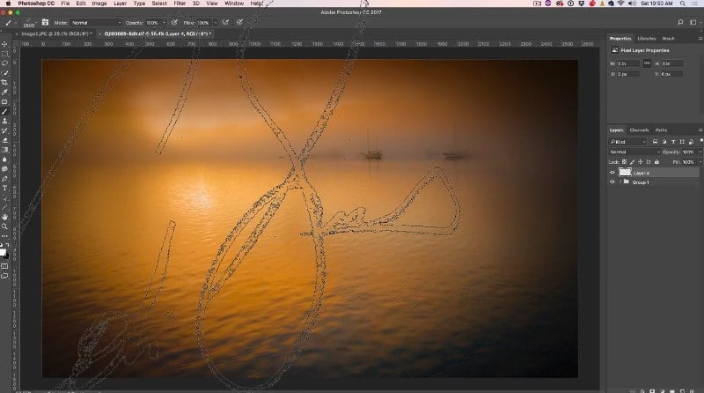Open the Filter menu
This screenshot has width=704, height=393.
coord(180,4)
